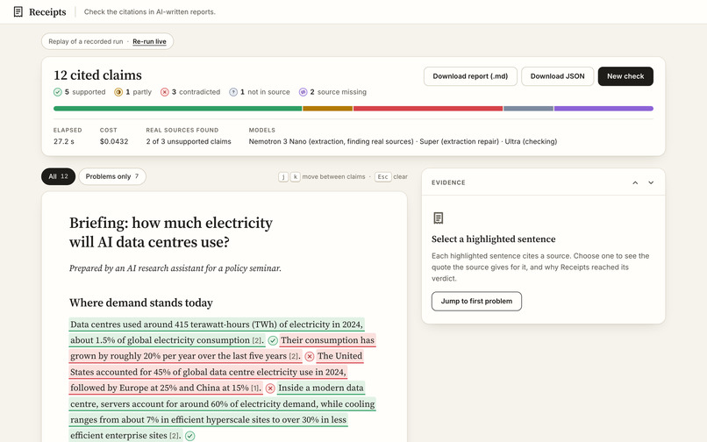Viewport: 707px width, 442px height.
Task: Click red X icon after 'last five years [2]'
Action: click(310, 356)
